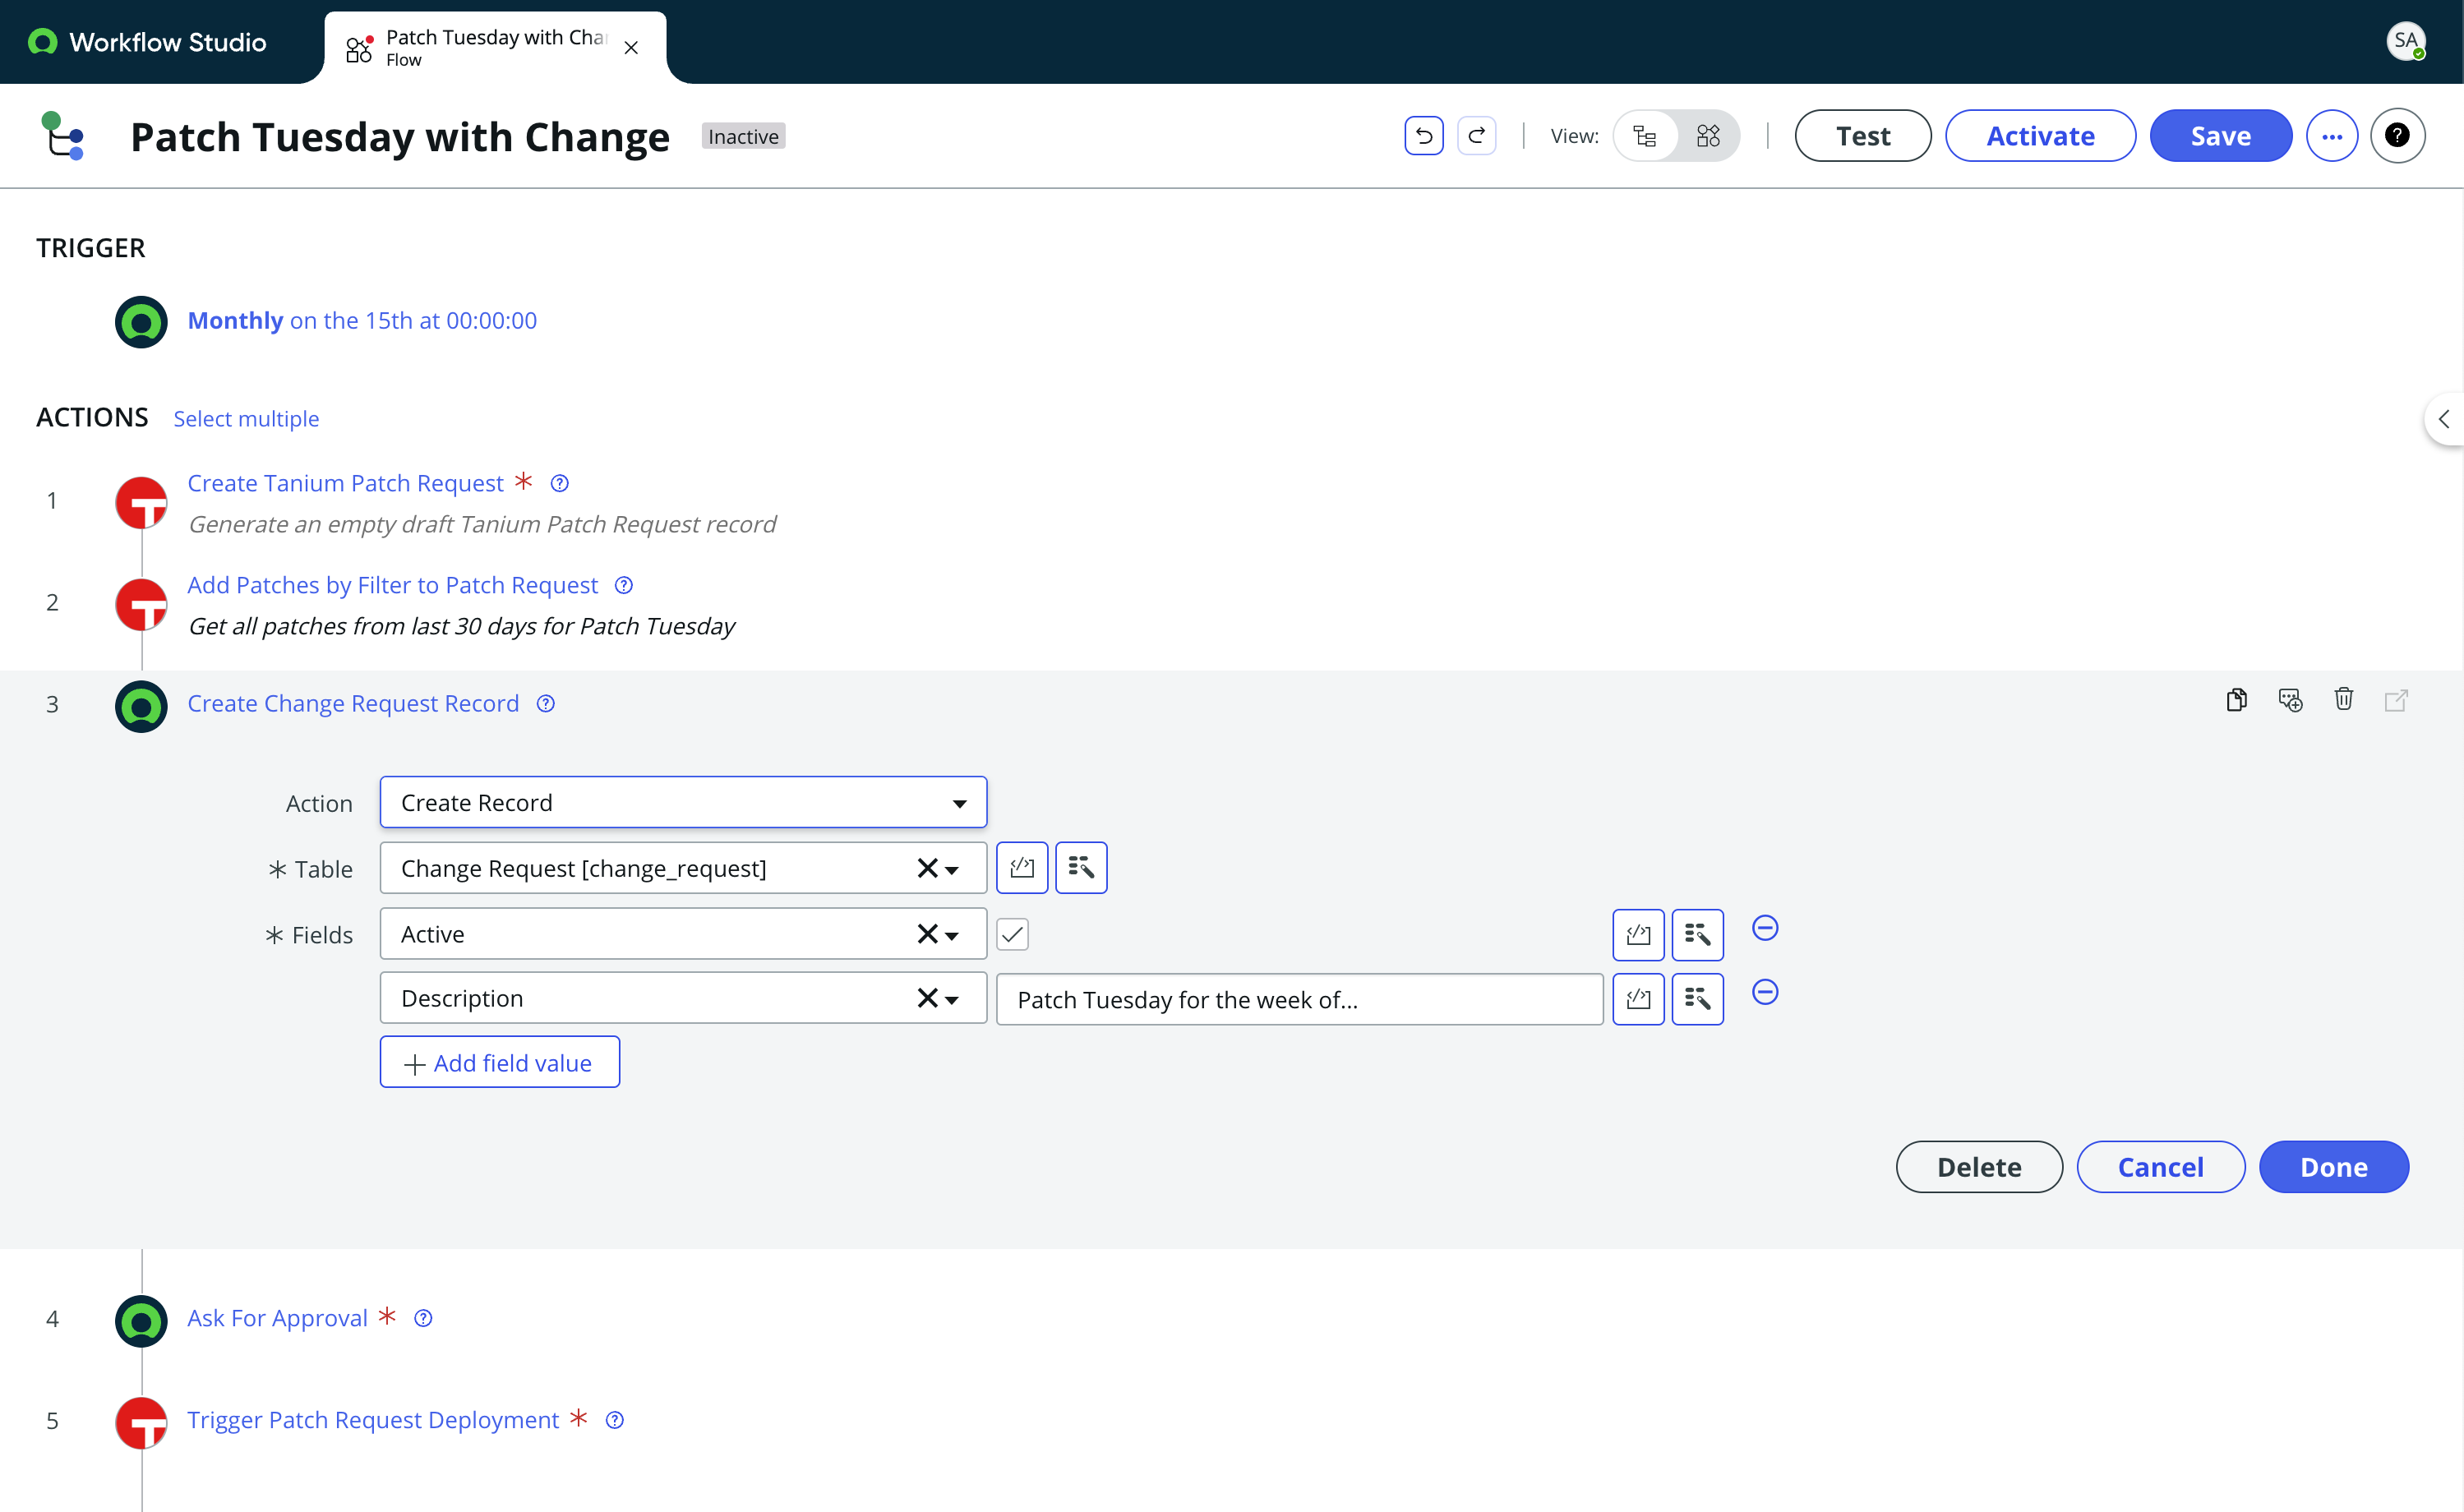The height and width of the screenshot is (1512, 2464).
Task: Click Tanium icon on step 2
Action: click(141, 604)
